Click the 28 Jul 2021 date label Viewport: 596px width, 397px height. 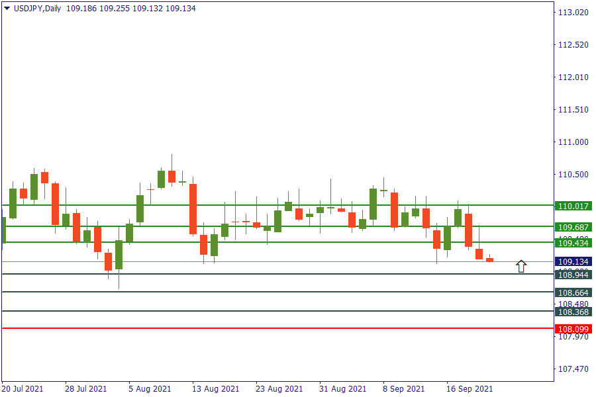tap(86, 389)
